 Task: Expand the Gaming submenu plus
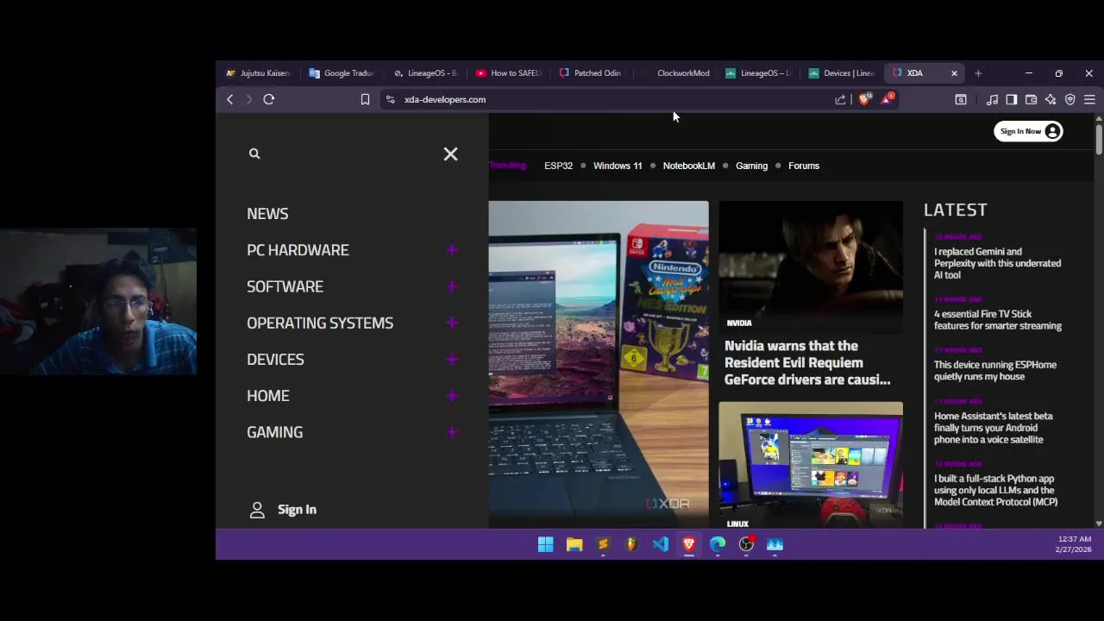click(452, 432)
